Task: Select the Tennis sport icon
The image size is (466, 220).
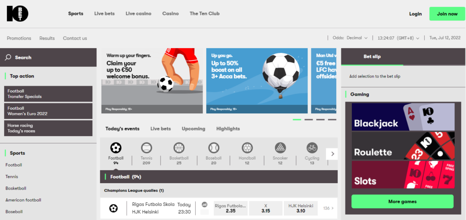Action: tap(147, 148)
